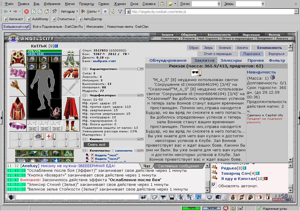Switch to the Эликсиры tab
The image size is (300, 211).
point(231,60)
